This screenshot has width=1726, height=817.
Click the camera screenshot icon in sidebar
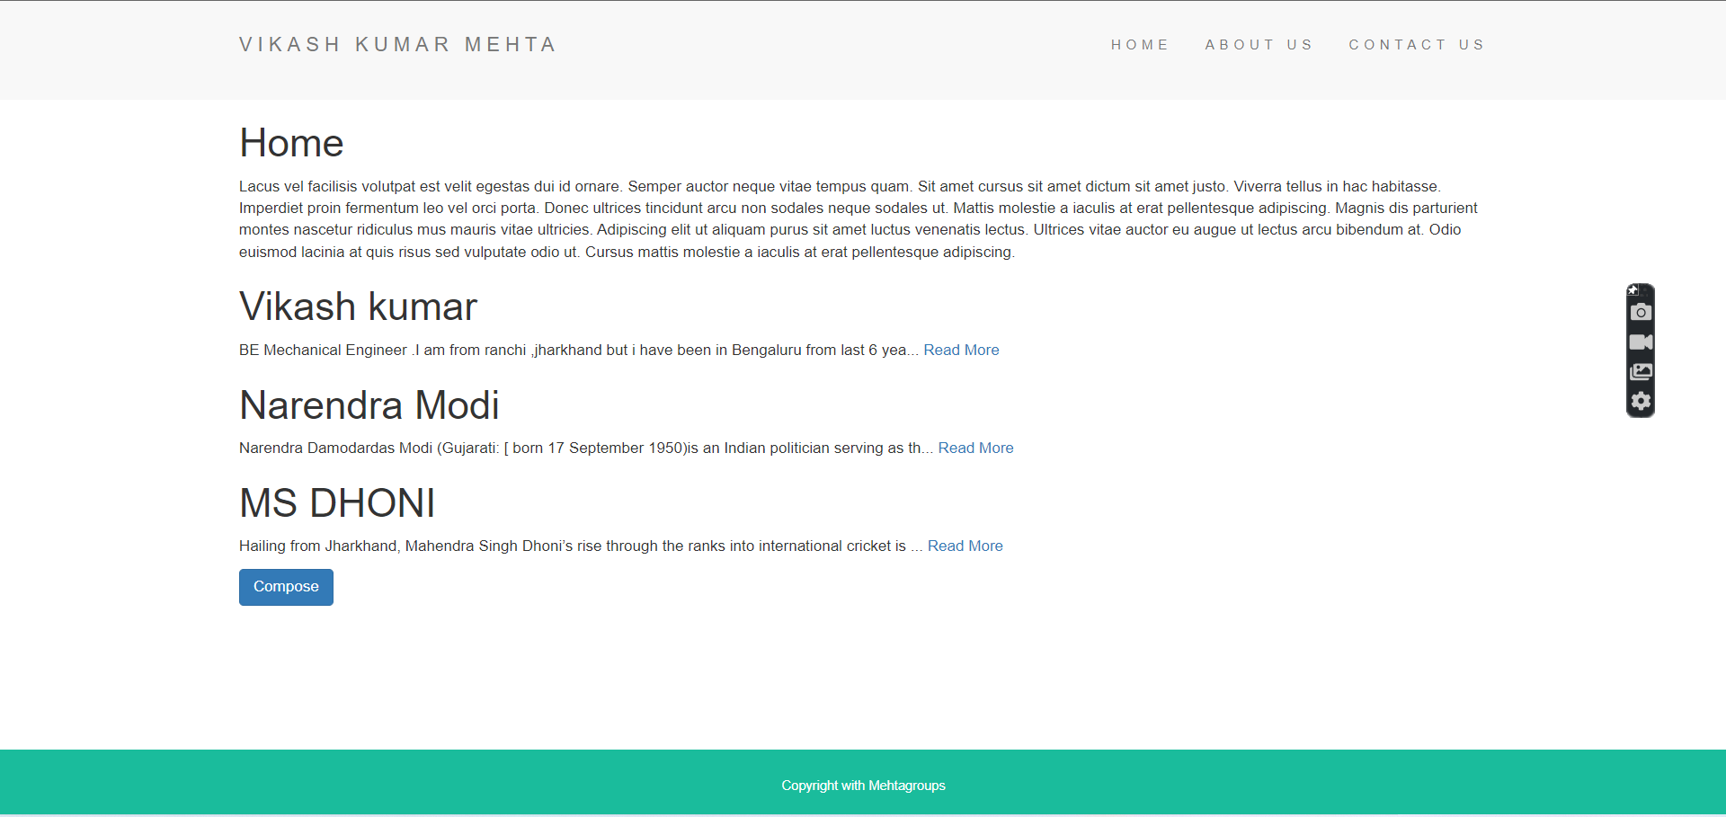[x=1641, y=312]
